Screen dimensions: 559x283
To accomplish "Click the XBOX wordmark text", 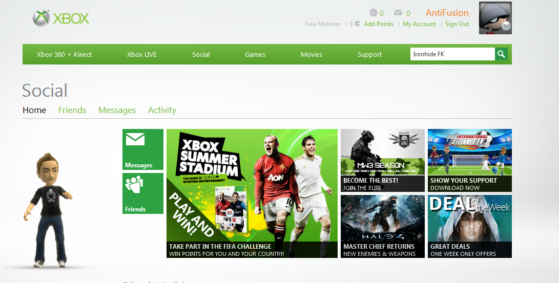I will pos(71,18).
